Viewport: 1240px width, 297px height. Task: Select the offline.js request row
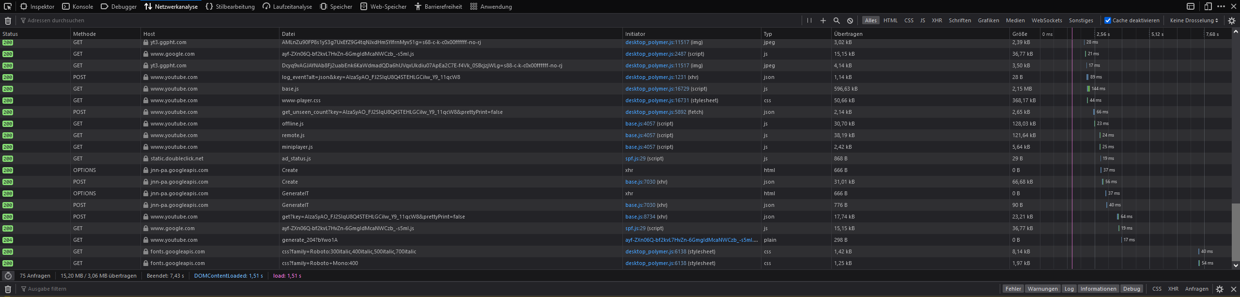pos(616,124)
